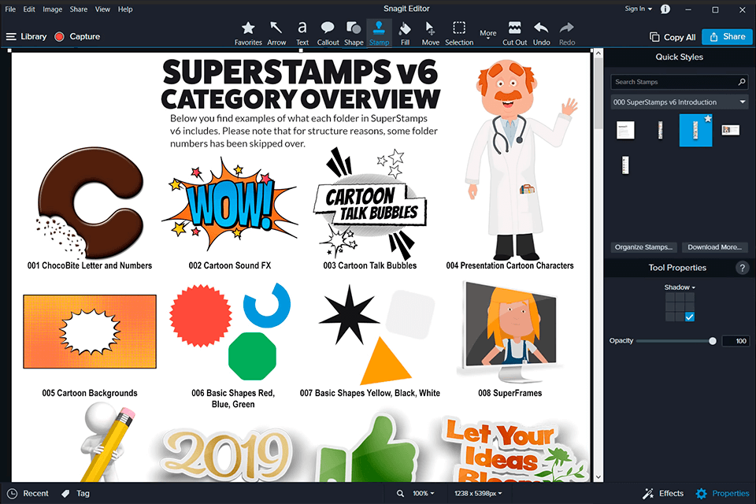Click the '003 Cartoon Talk Bubbles' caption
The height and width of the screenshot is (504, 756).
coord(370,265)
